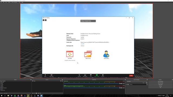Screen dimensions: 173x97
Task: Click the red End meeting button
Action: [x=131, y=75]
